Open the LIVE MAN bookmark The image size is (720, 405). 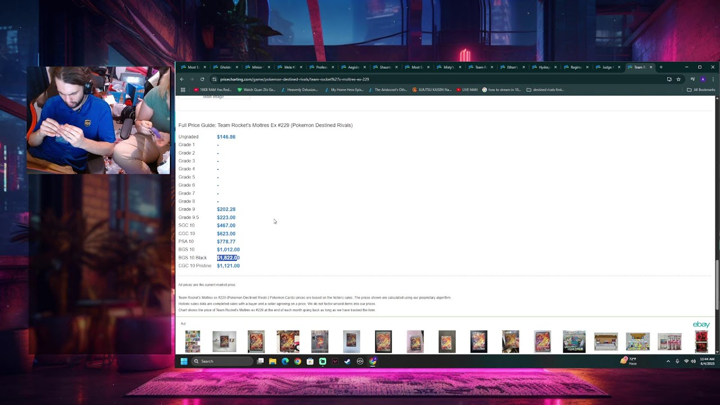click(x=467, y=89)
